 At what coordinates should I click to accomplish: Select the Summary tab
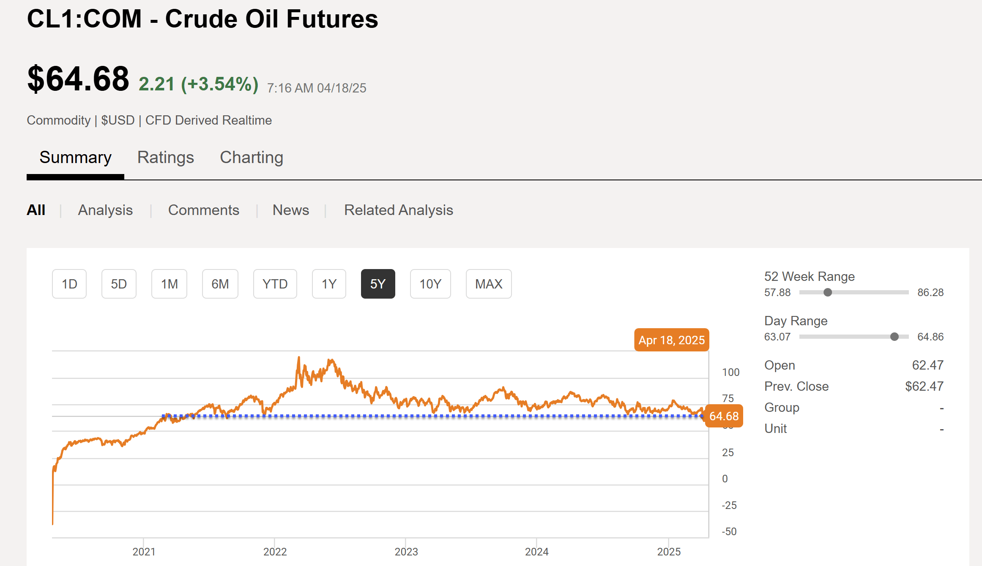pos(75,157)
